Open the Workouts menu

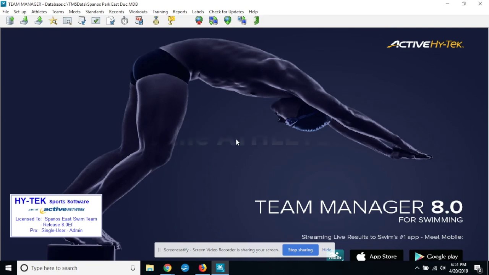click(138, 12)
